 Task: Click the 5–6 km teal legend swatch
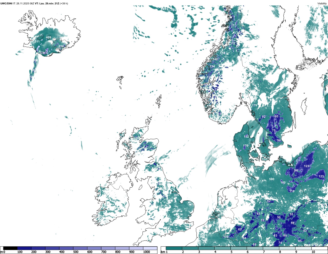(239, 248)
